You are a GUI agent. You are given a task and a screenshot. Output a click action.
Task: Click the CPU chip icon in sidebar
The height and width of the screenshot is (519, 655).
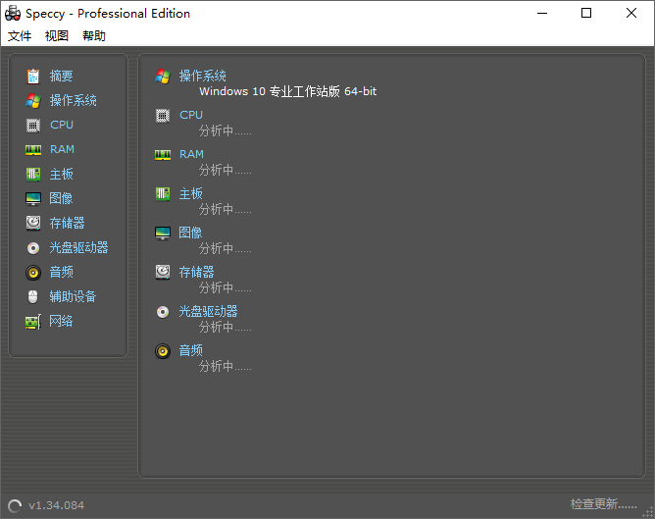(33, 126)
